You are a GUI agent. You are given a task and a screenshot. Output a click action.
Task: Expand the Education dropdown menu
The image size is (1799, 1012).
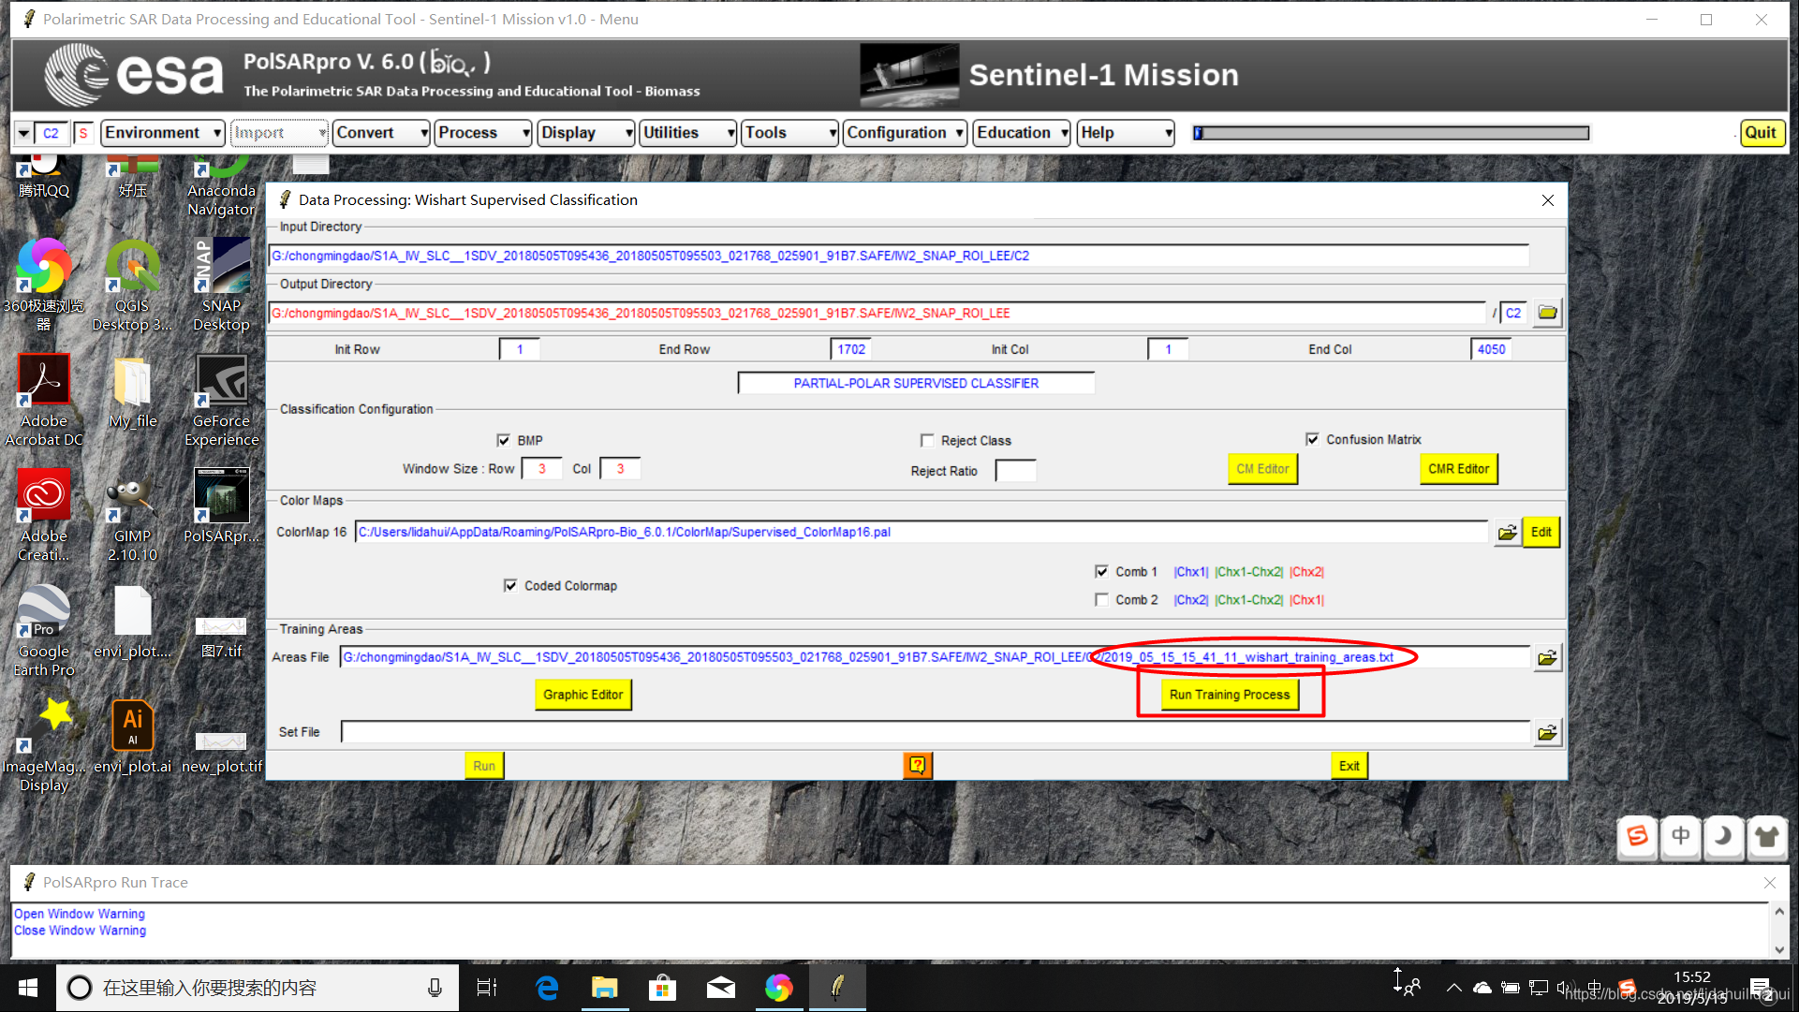coord(1022,133)
